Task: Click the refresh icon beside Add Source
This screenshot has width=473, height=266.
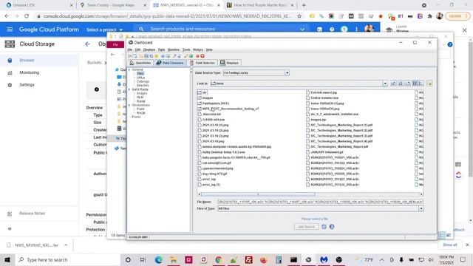Action: 324,227
